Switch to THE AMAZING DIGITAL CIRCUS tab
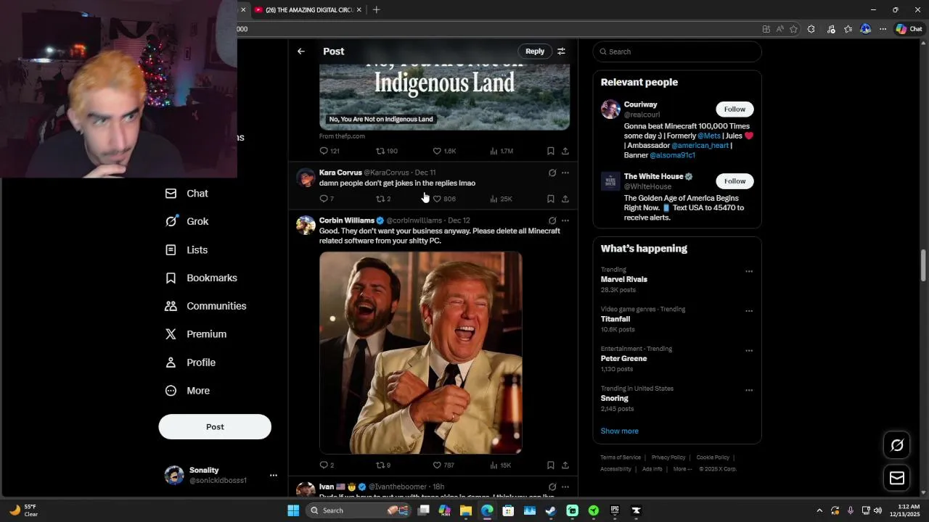929x522 pixels. click(x=309, y=10)
